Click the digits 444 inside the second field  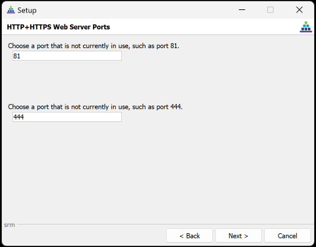(x=19, y=117)
